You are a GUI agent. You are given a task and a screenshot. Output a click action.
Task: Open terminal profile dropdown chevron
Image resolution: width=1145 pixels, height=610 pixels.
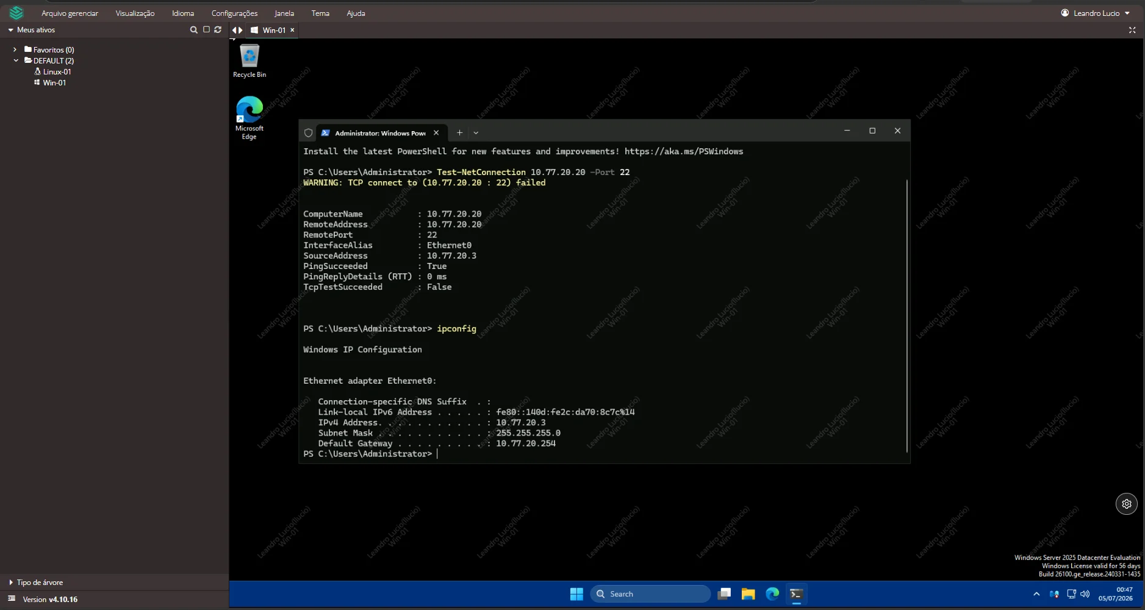(476, 132)
